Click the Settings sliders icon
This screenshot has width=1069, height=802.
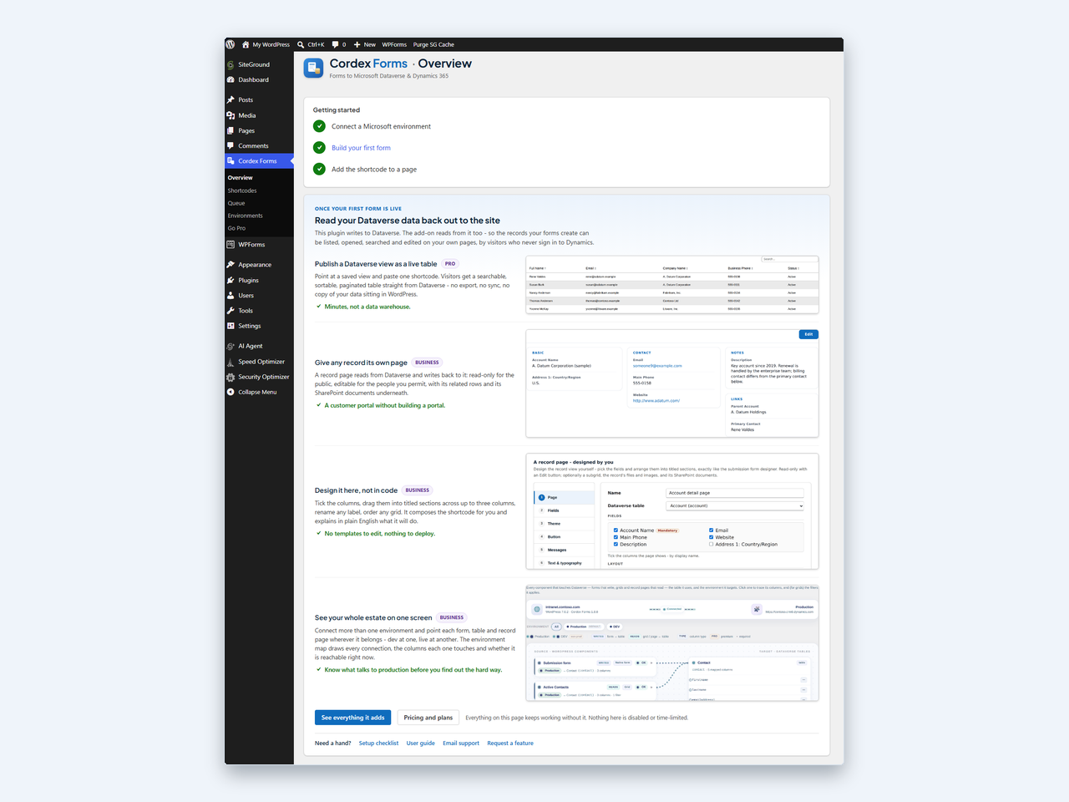point(231,326)
